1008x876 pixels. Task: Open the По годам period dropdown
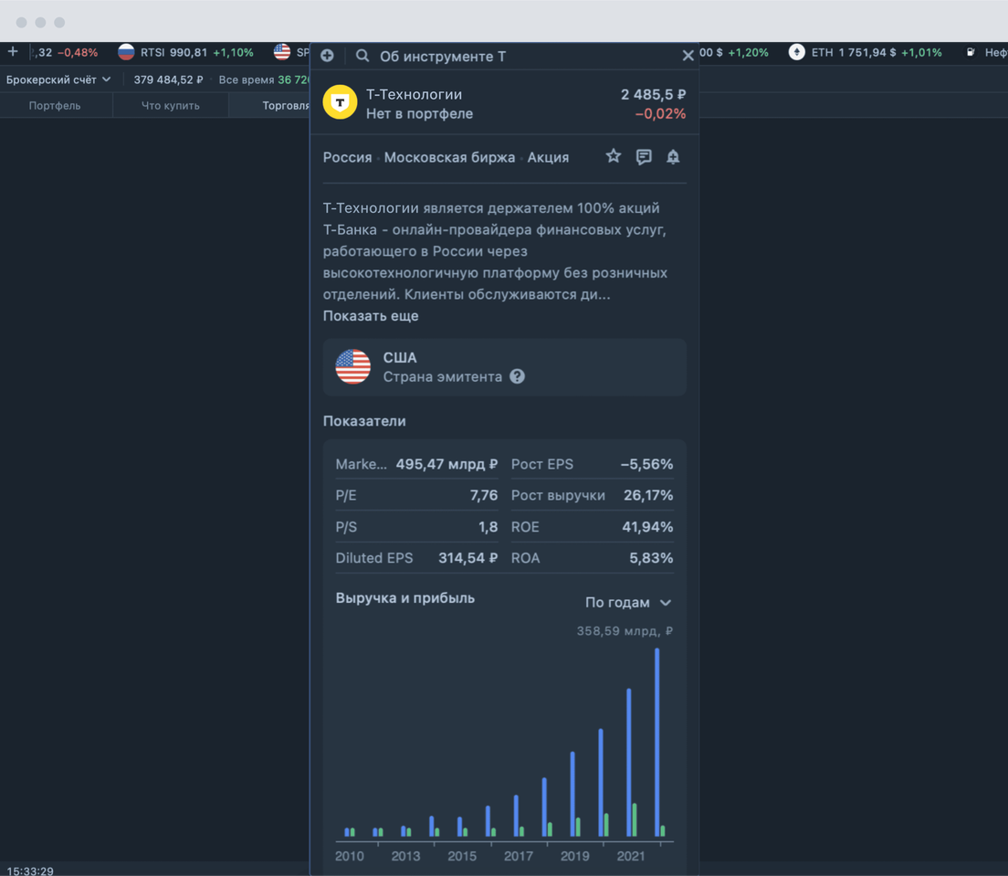click(x=628, y=603)
